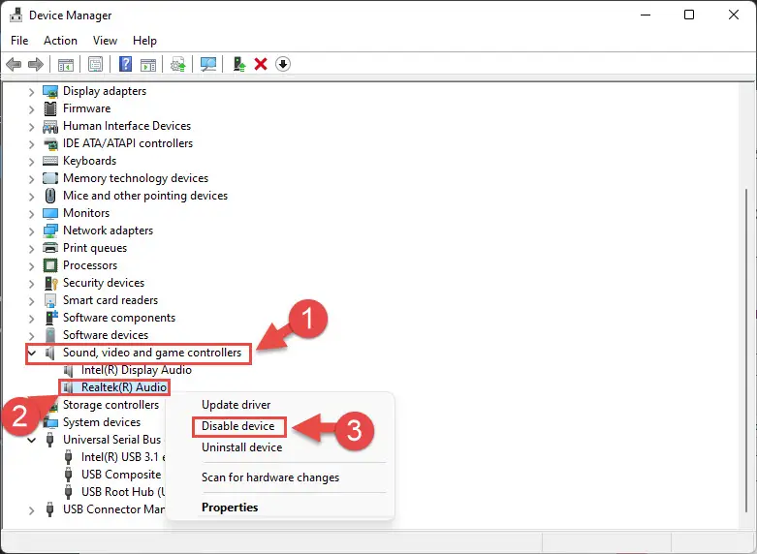Select the Intel(R) Display Audio device
Viewport: 757px width, 554px height.
[x=136, y=370]
